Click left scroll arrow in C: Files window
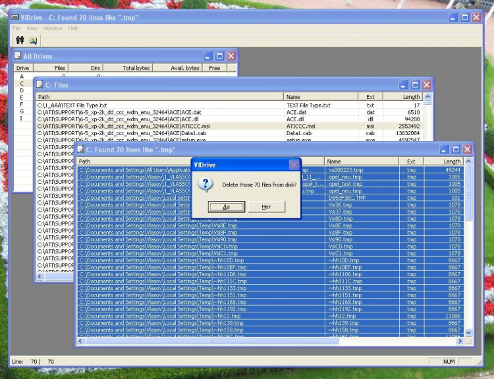Viewport: 494px width, 379px height. click(x=40, y=277)
